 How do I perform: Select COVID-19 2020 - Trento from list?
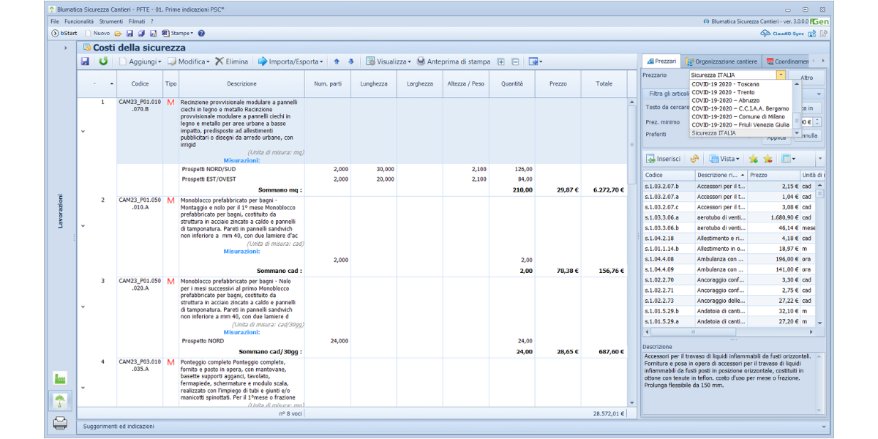(740, 92)
